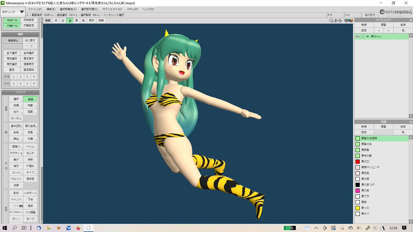Viewport: 413px width, 232px height.
Task: Open the Windows Start menu
Action: coord(5,228)
